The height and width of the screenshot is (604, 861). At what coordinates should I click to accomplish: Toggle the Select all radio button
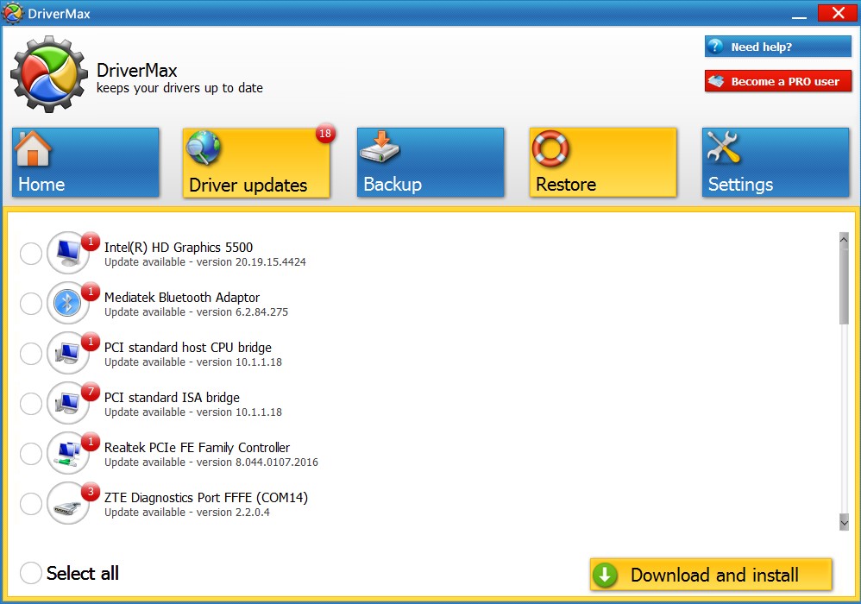31,573
